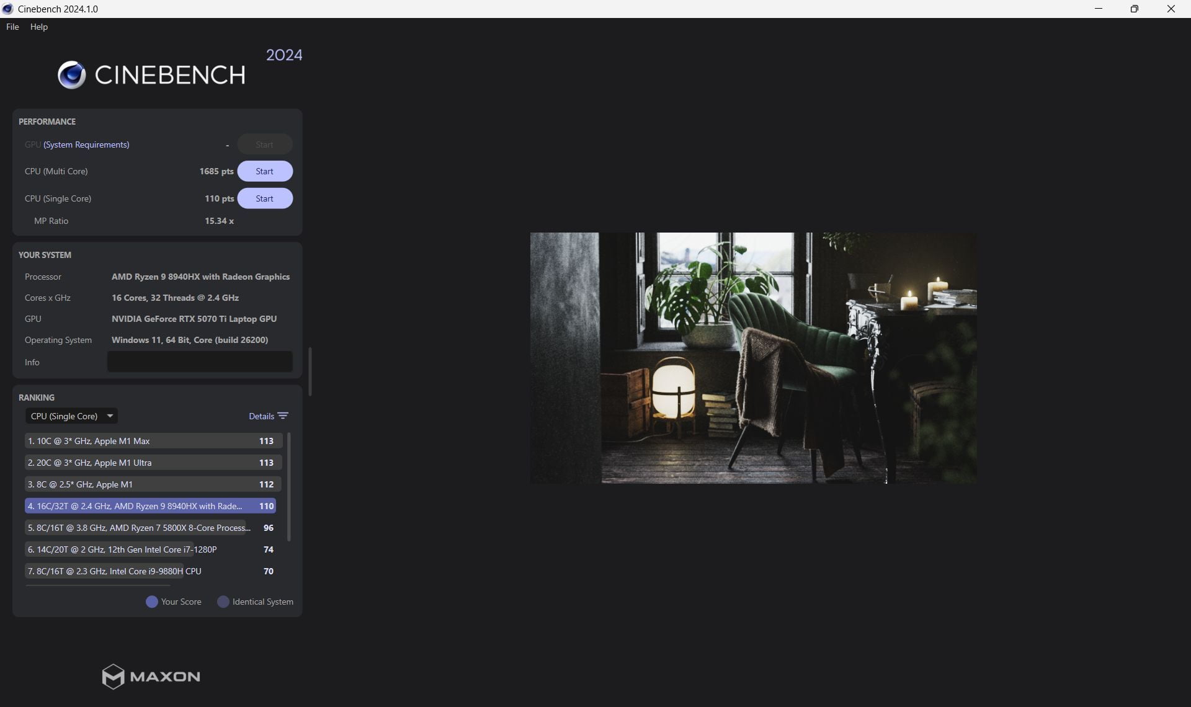Click the Identical System legend dot
Image resolution: width=1191 pixels, height=707 pixels.
click(223, 602)
